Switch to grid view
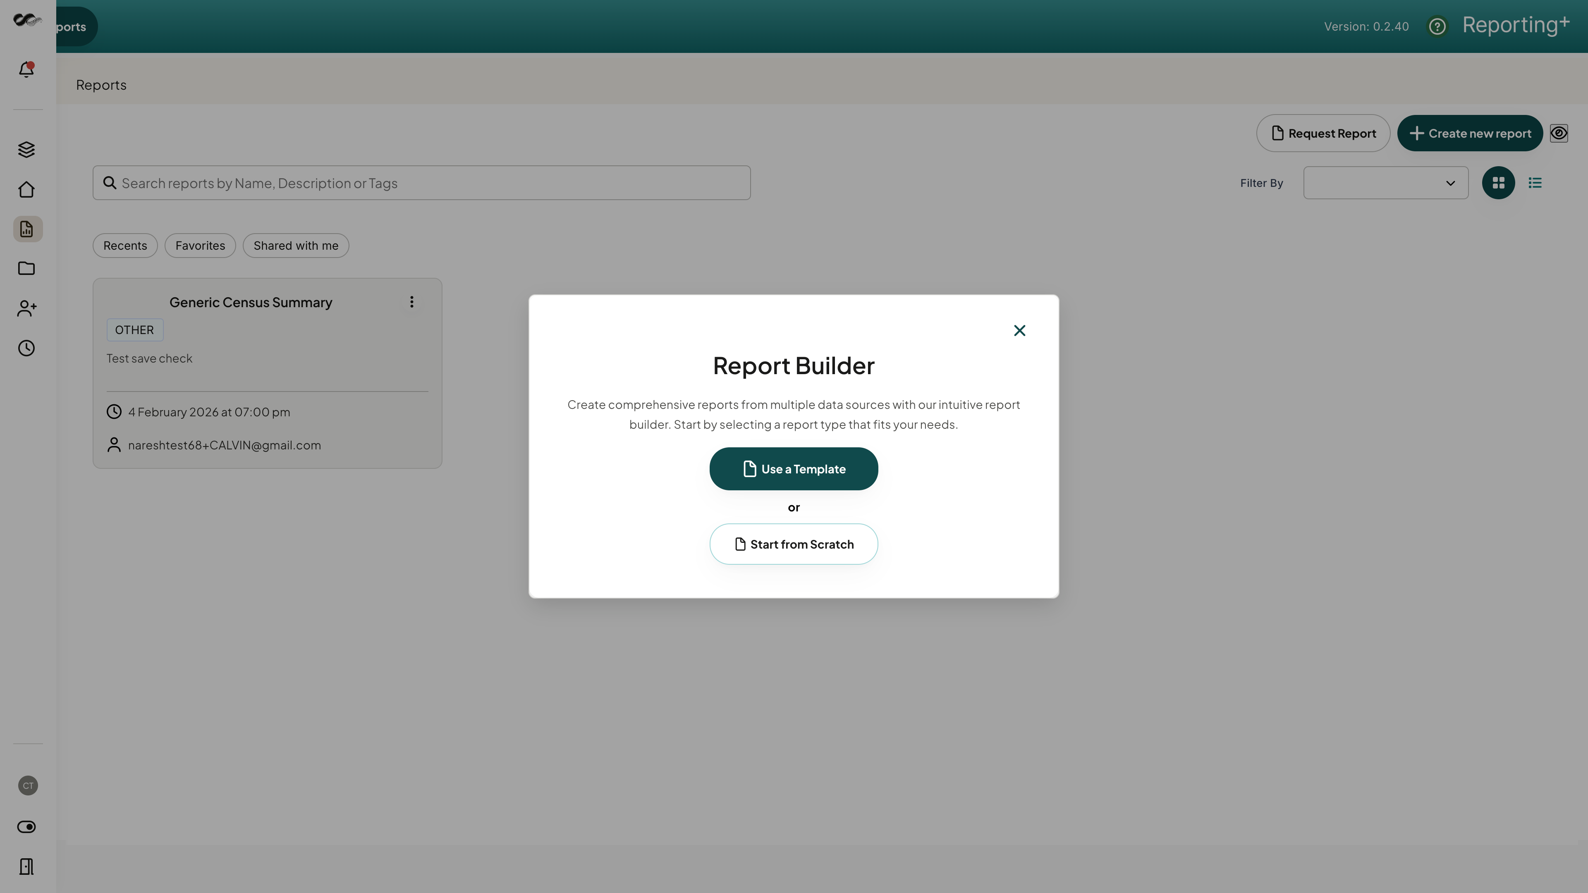The height and width of the screenshot is (893, 1588). [1499, 183]
